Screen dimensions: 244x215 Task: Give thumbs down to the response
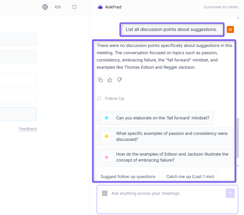[119, 80]
